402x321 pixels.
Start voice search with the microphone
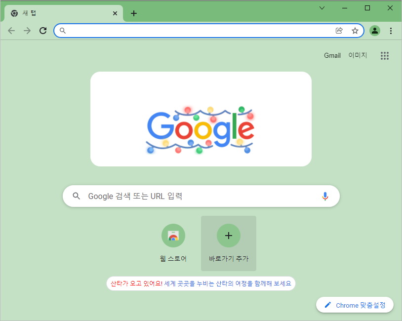coord(325,196)
